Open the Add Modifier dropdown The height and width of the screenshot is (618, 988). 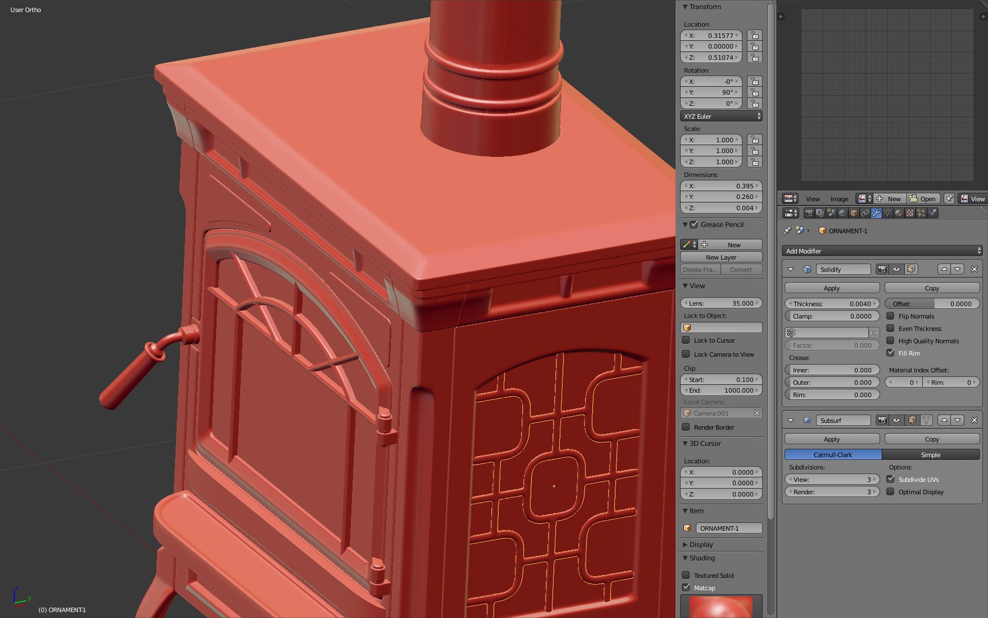point(882,251)
